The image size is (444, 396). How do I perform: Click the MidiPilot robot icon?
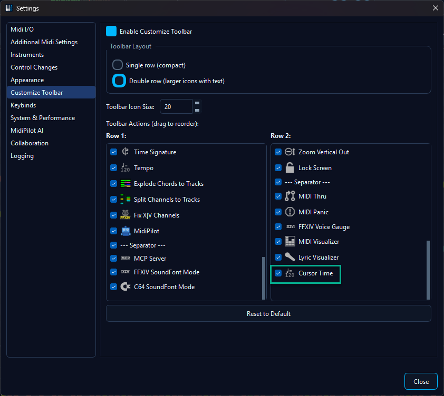(x=126, y=231)
